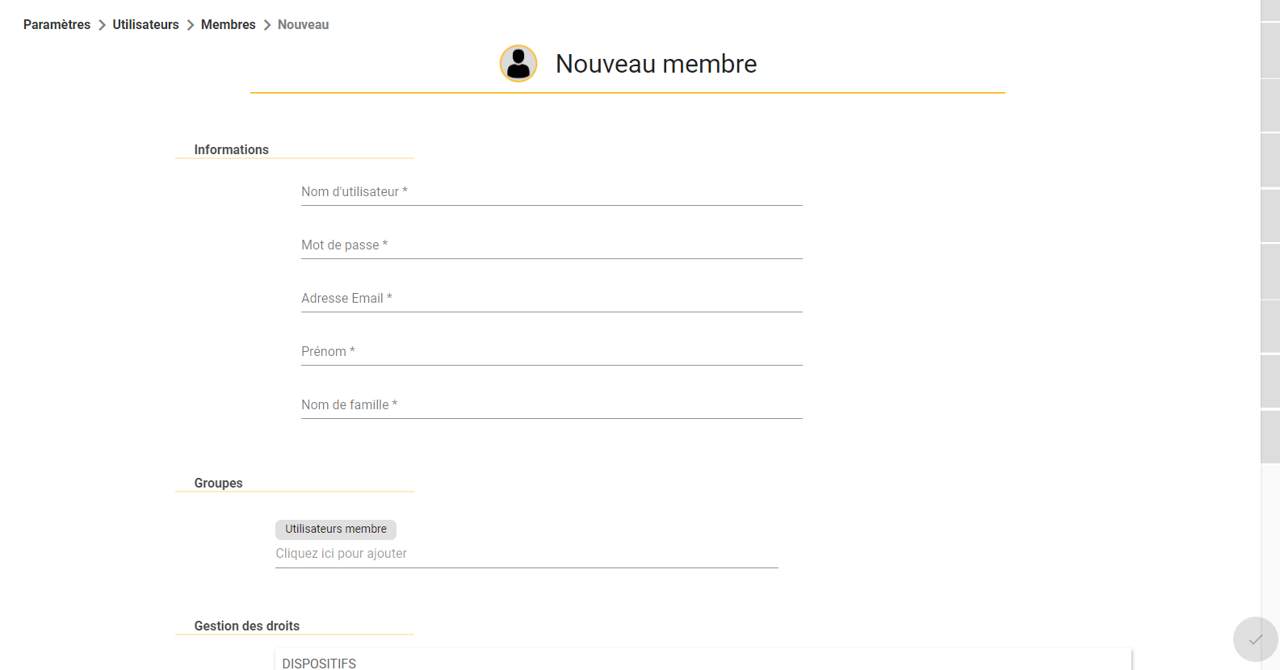Click the Utilisateurs membre group chip

[336, 530]
